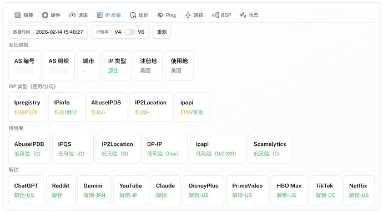Click the ISP 类型 section heading
Image resolution: width=383 pixels, height=212 pixels.
[32, 87]
